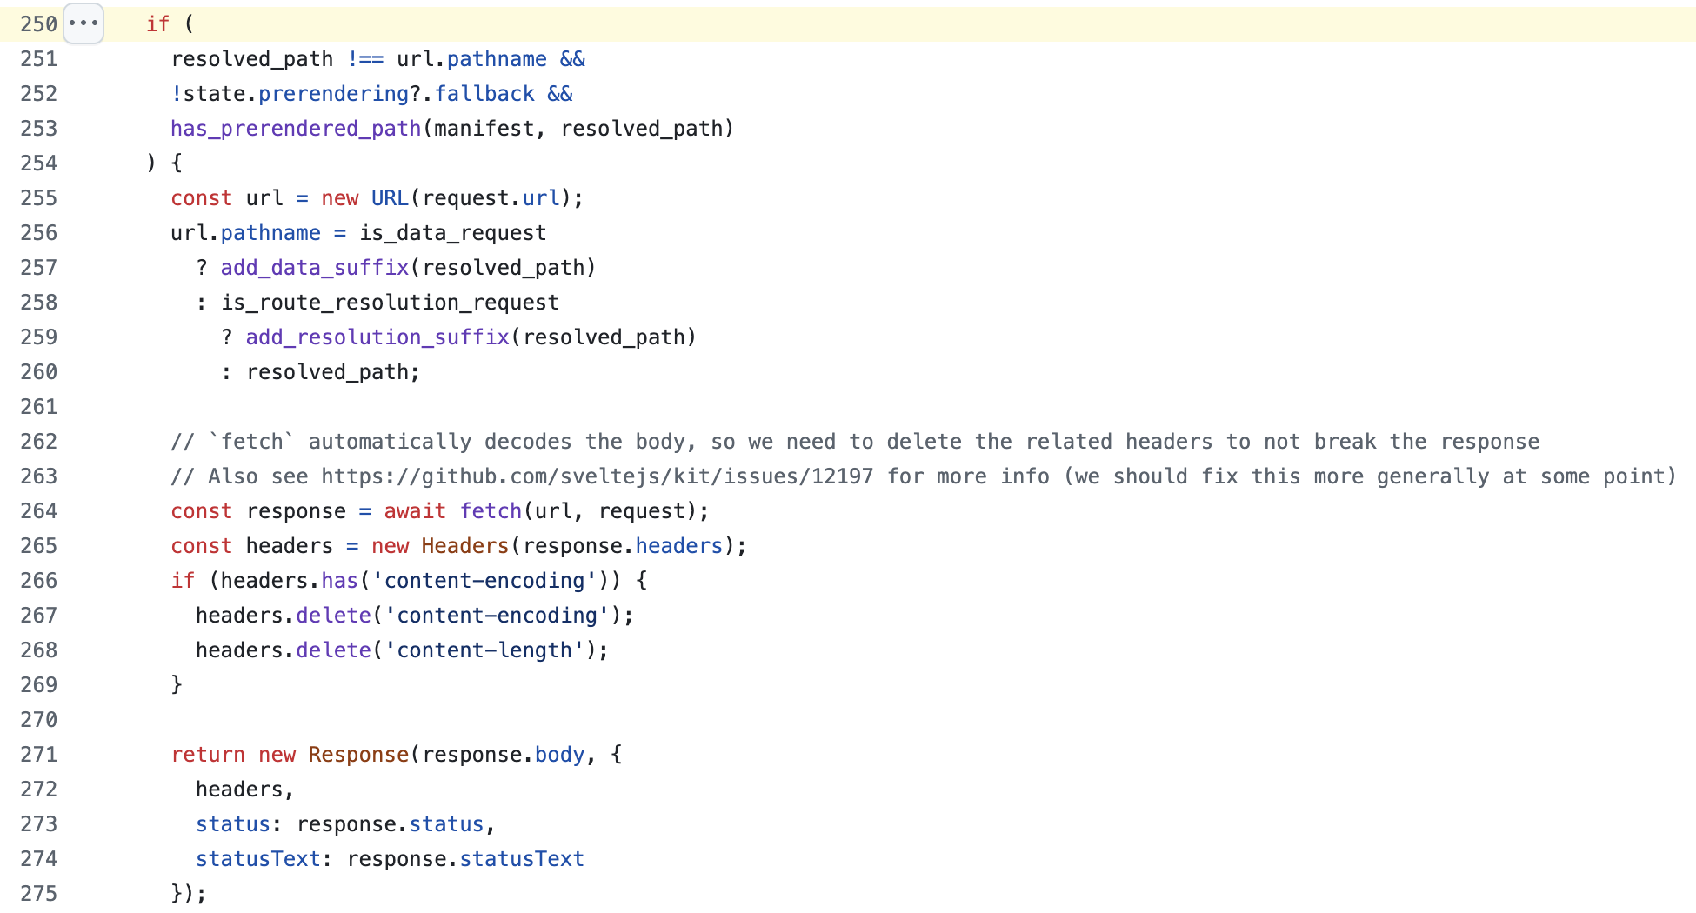Click the add_resolution_suffix function name
This screenshot has width=1696, height=913.
click(x=377, y=337)
